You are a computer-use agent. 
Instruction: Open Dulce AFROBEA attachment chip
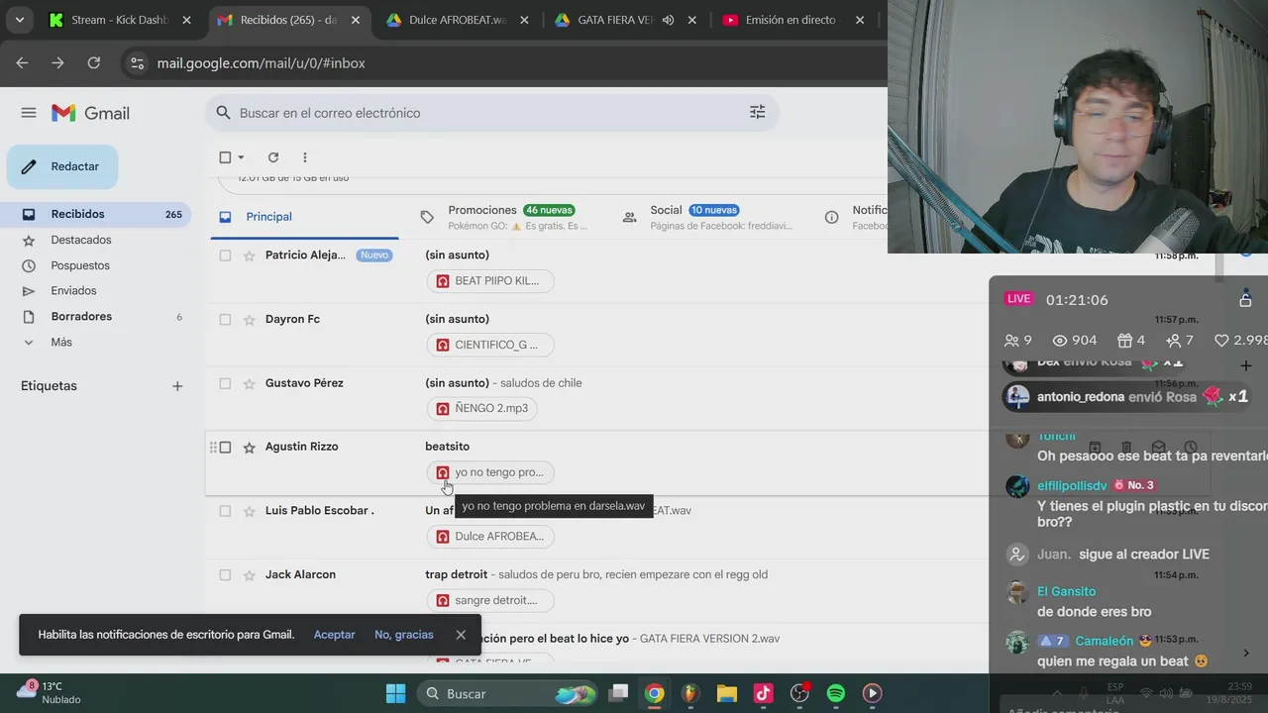click(490, 537)
